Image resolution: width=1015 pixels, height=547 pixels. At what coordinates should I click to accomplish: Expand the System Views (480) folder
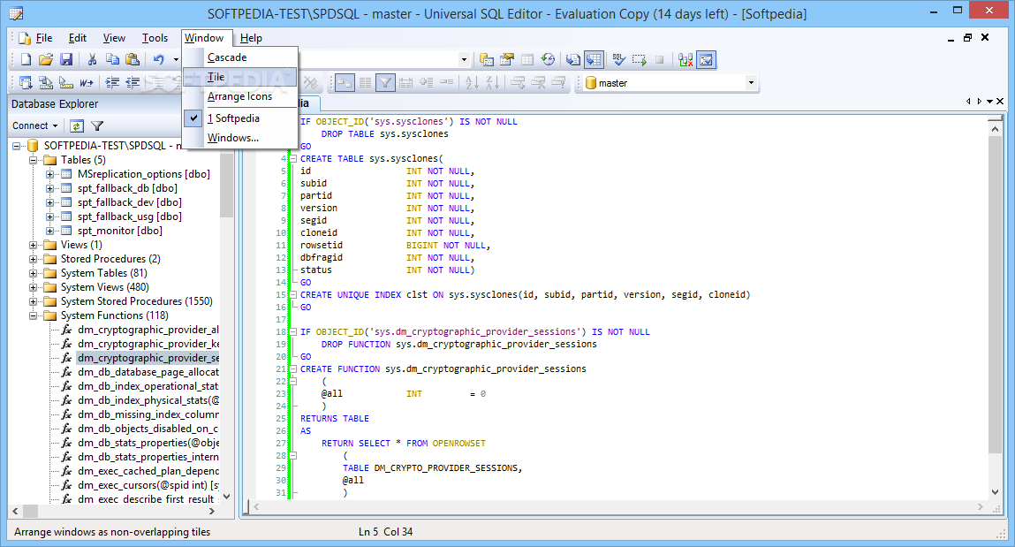click(34, 287)
